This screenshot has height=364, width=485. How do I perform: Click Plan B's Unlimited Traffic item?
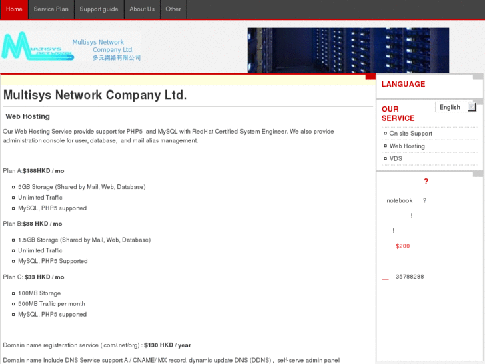tap(40, 250)
